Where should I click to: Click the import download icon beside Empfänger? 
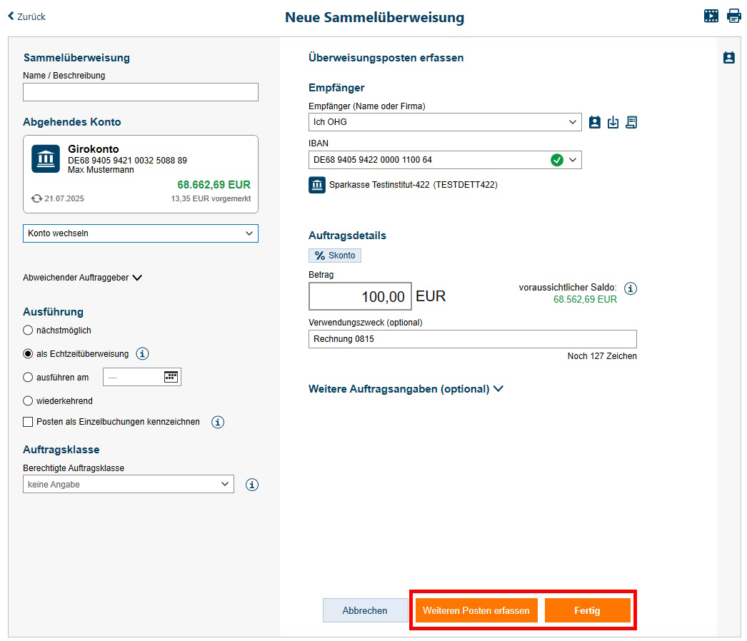(613, 122)
